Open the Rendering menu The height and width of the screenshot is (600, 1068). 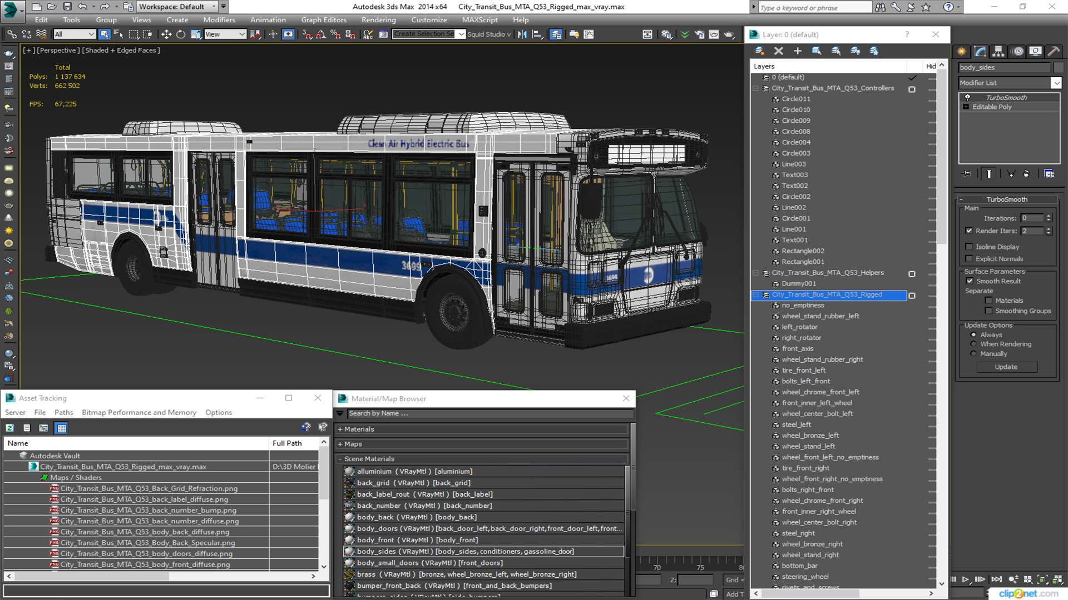click(x=379, y=20)
